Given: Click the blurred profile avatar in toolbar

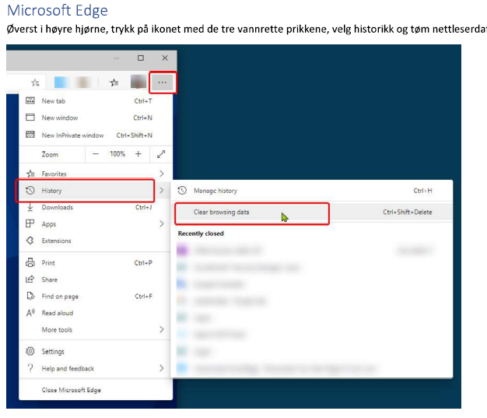Looking at the screenshot, I should click(138, 82).
